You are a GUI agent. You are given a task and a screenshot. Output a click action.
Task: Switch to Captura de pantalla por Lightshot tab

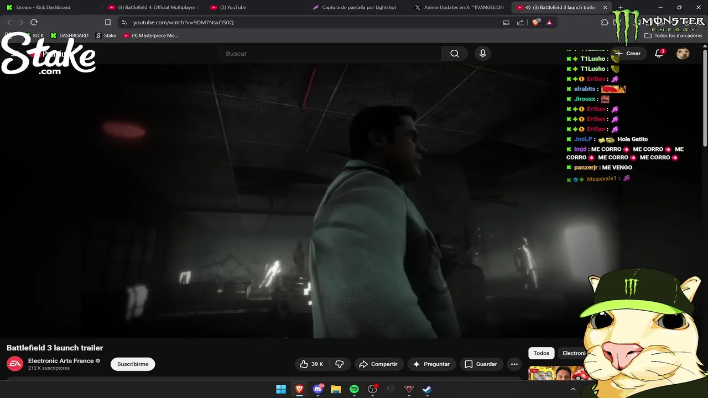357,7
